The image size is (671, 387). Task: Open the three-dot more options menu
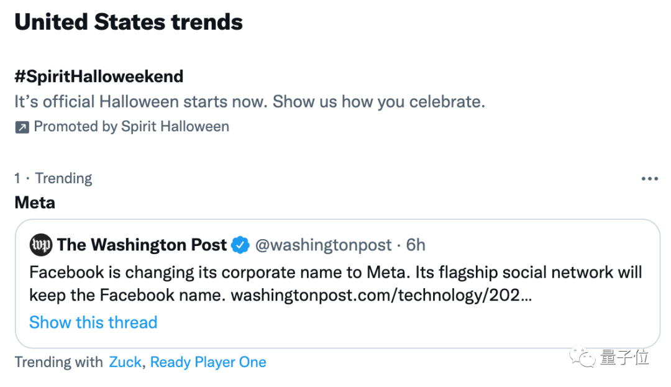(649, 179)
